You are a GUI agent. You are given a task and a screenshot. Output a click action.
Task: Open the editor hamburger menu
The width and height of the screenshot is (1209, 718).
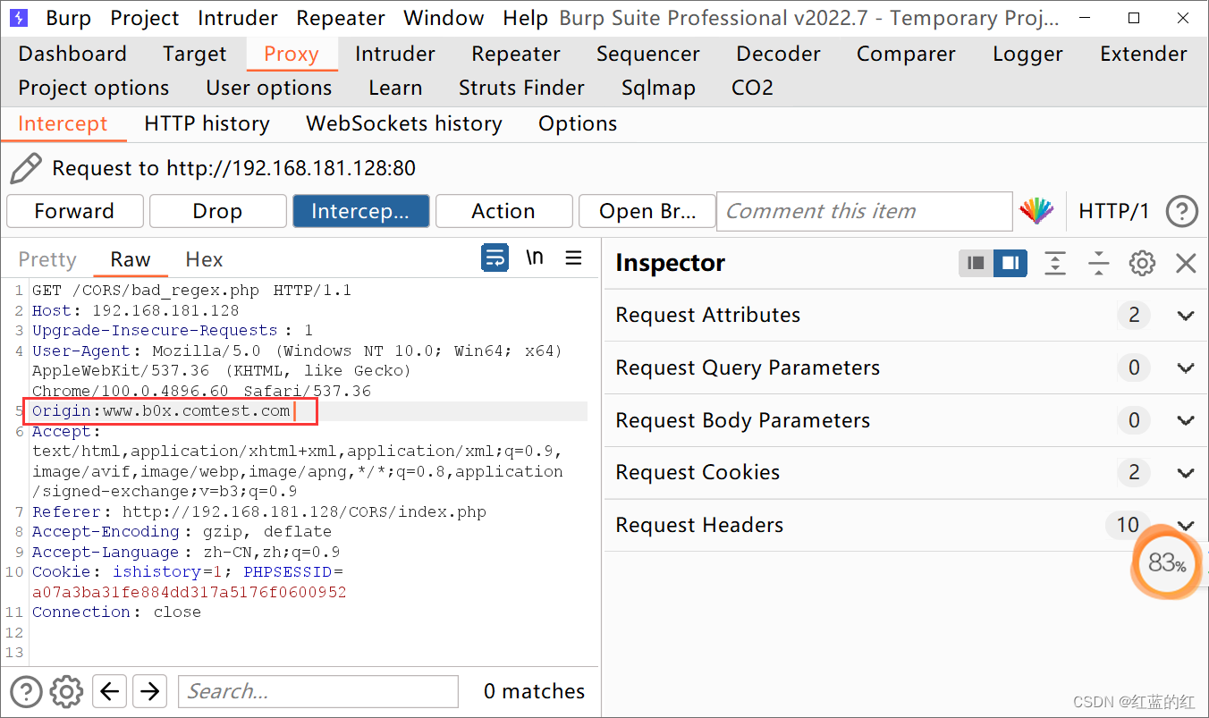tap(574, 258)
